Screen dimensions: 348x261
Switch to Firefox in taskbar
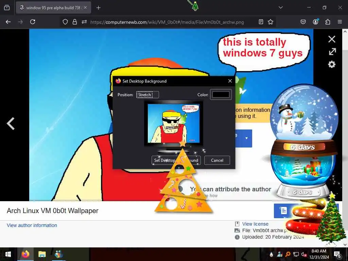pyautogui.click(x=25, y=254)
